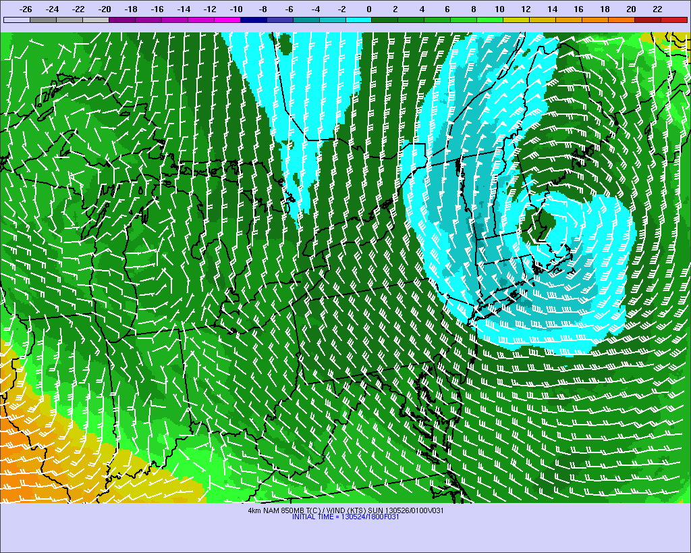
Task: Click the number 20 on the legend
Action: tap(631, 9)
